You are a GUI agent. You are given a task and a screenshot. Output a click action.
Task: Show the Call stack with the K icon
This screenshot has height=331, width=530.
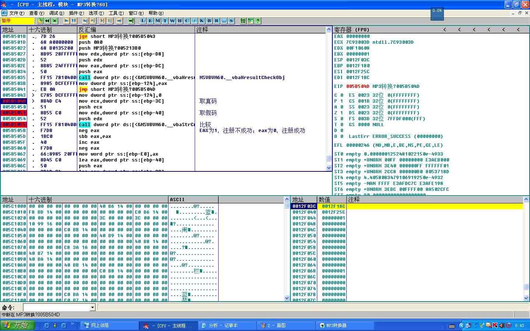(x=202, y=21)
